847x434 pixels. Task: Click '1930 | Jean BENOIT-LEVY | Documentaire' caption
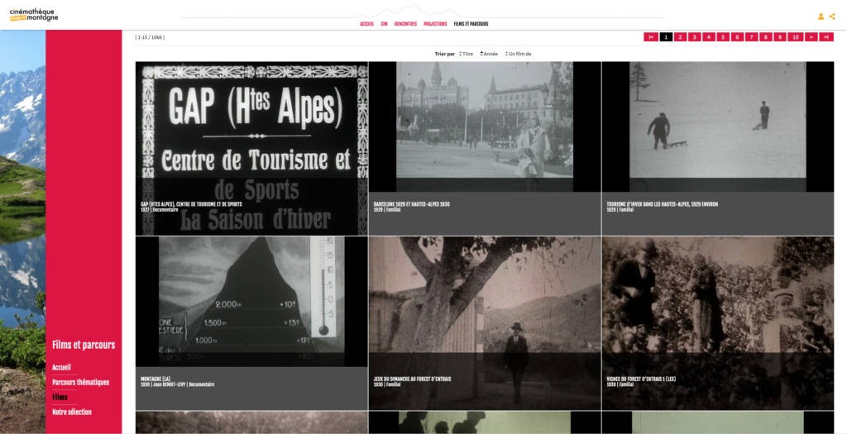pyautogui.click(x=177, y=384)
